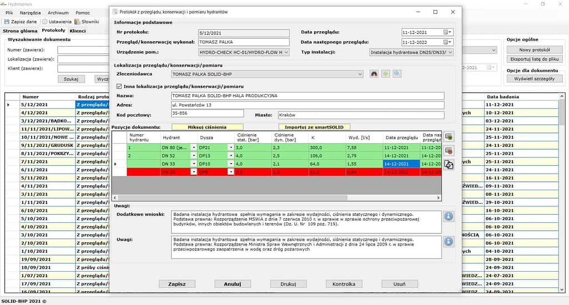Open nozzle dropdown for DP10 row
569x305 pixels.
point(231,164)
